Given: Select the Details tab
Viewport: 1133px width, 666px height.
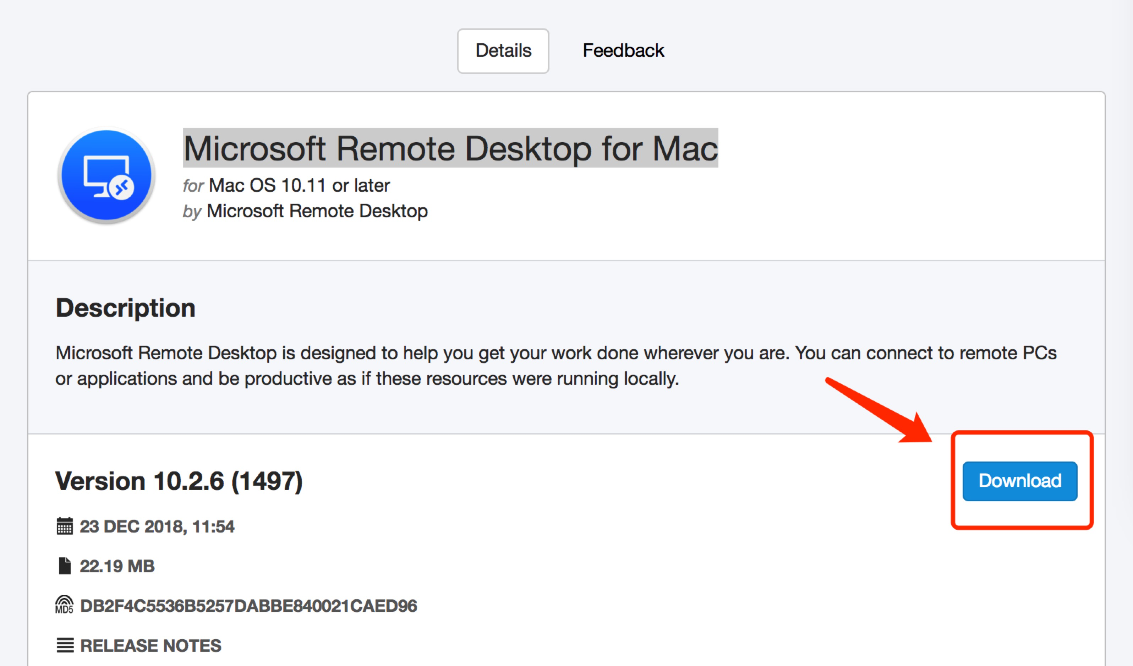Looking at the screenshot, I should 503,50.
